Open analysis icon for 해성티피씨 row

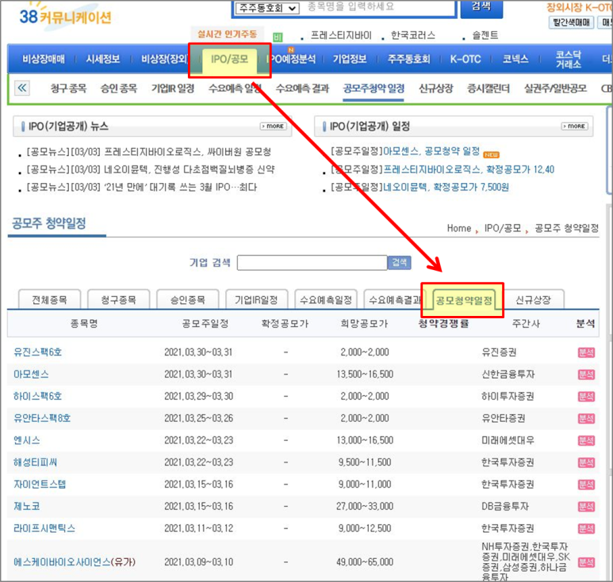tap(586, 462)
